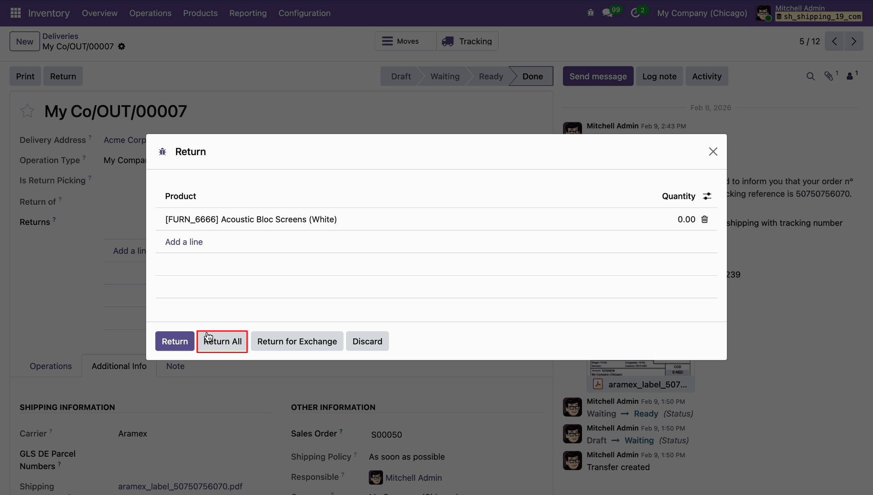
Task: Go to next record arrow
Action: click(x=854, y=41)
